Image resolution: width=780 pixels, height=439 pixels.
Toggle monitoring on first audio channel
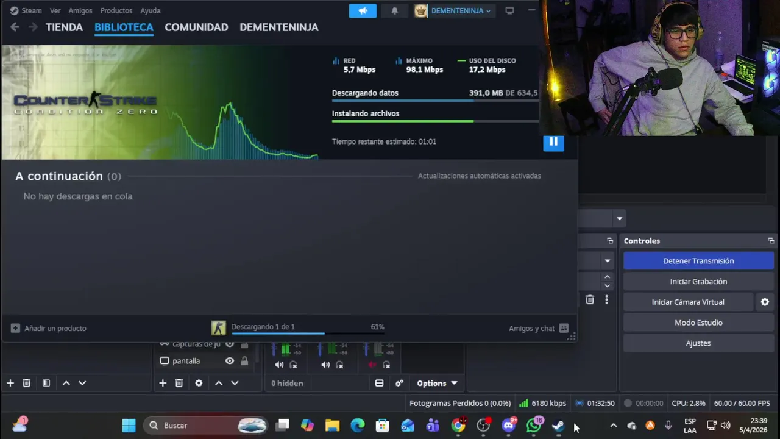[293, 365]
